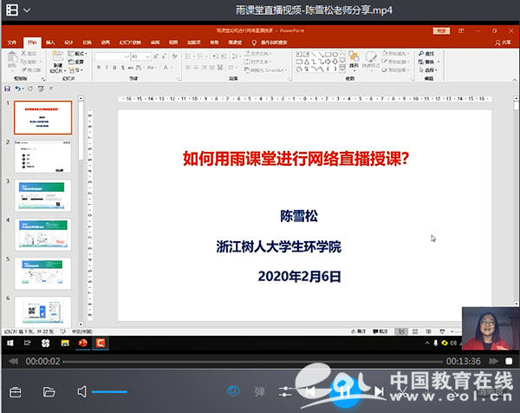Toggle the 弹 danmaku button
The image size is (520, 413).
259,392
